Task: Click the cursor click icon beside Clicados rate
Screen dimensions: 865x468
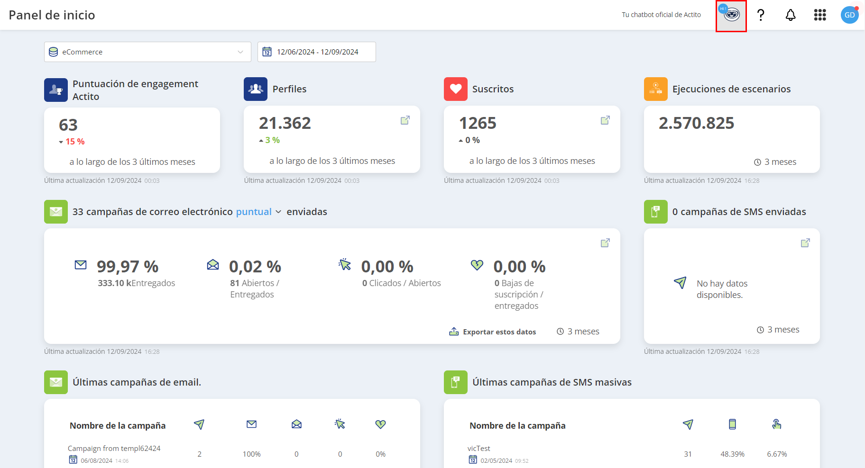Action: coord(345,264)
